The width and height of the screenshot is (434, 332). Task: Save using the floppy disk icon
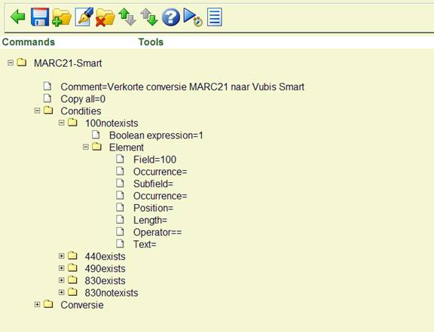[x=40, y=17]
